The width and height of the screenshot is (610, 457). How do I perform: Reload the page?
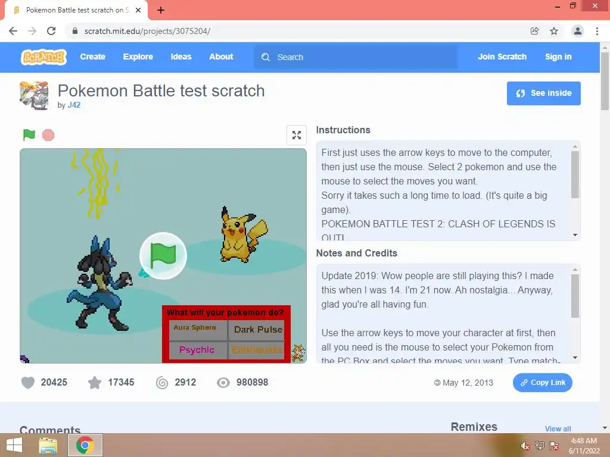[51, 31]
